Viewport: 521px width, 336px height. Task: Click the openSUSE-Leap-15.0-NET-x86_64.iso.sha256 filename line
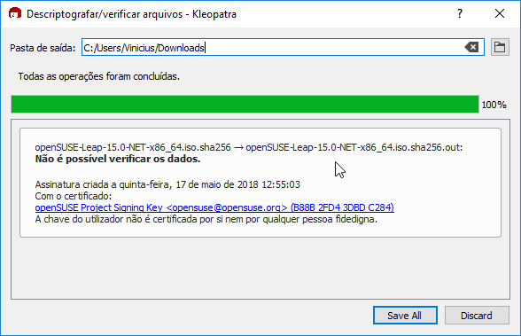248,147
